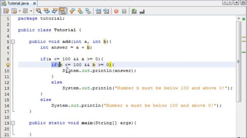Stop macro recording square icon

[124, 11]
